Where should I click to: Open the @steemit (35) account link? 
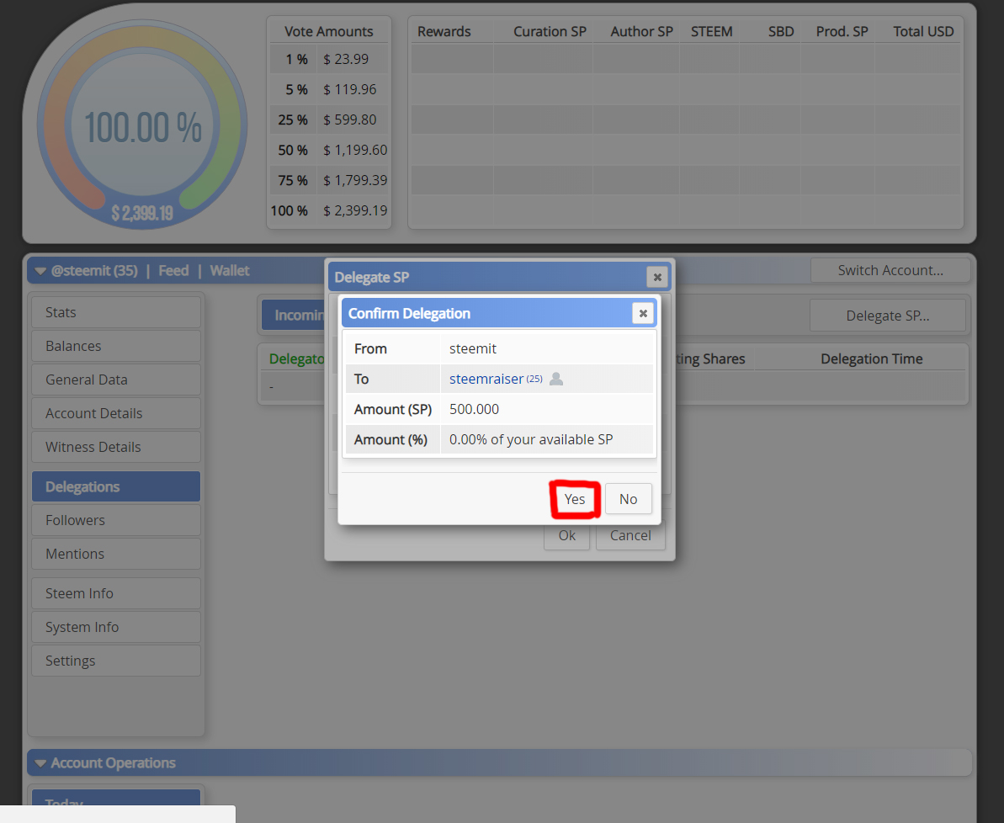(94, 271)
